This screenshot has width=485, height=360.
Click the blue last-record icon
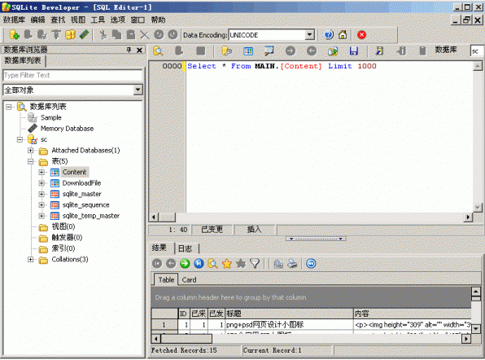[x=199, y=263]
